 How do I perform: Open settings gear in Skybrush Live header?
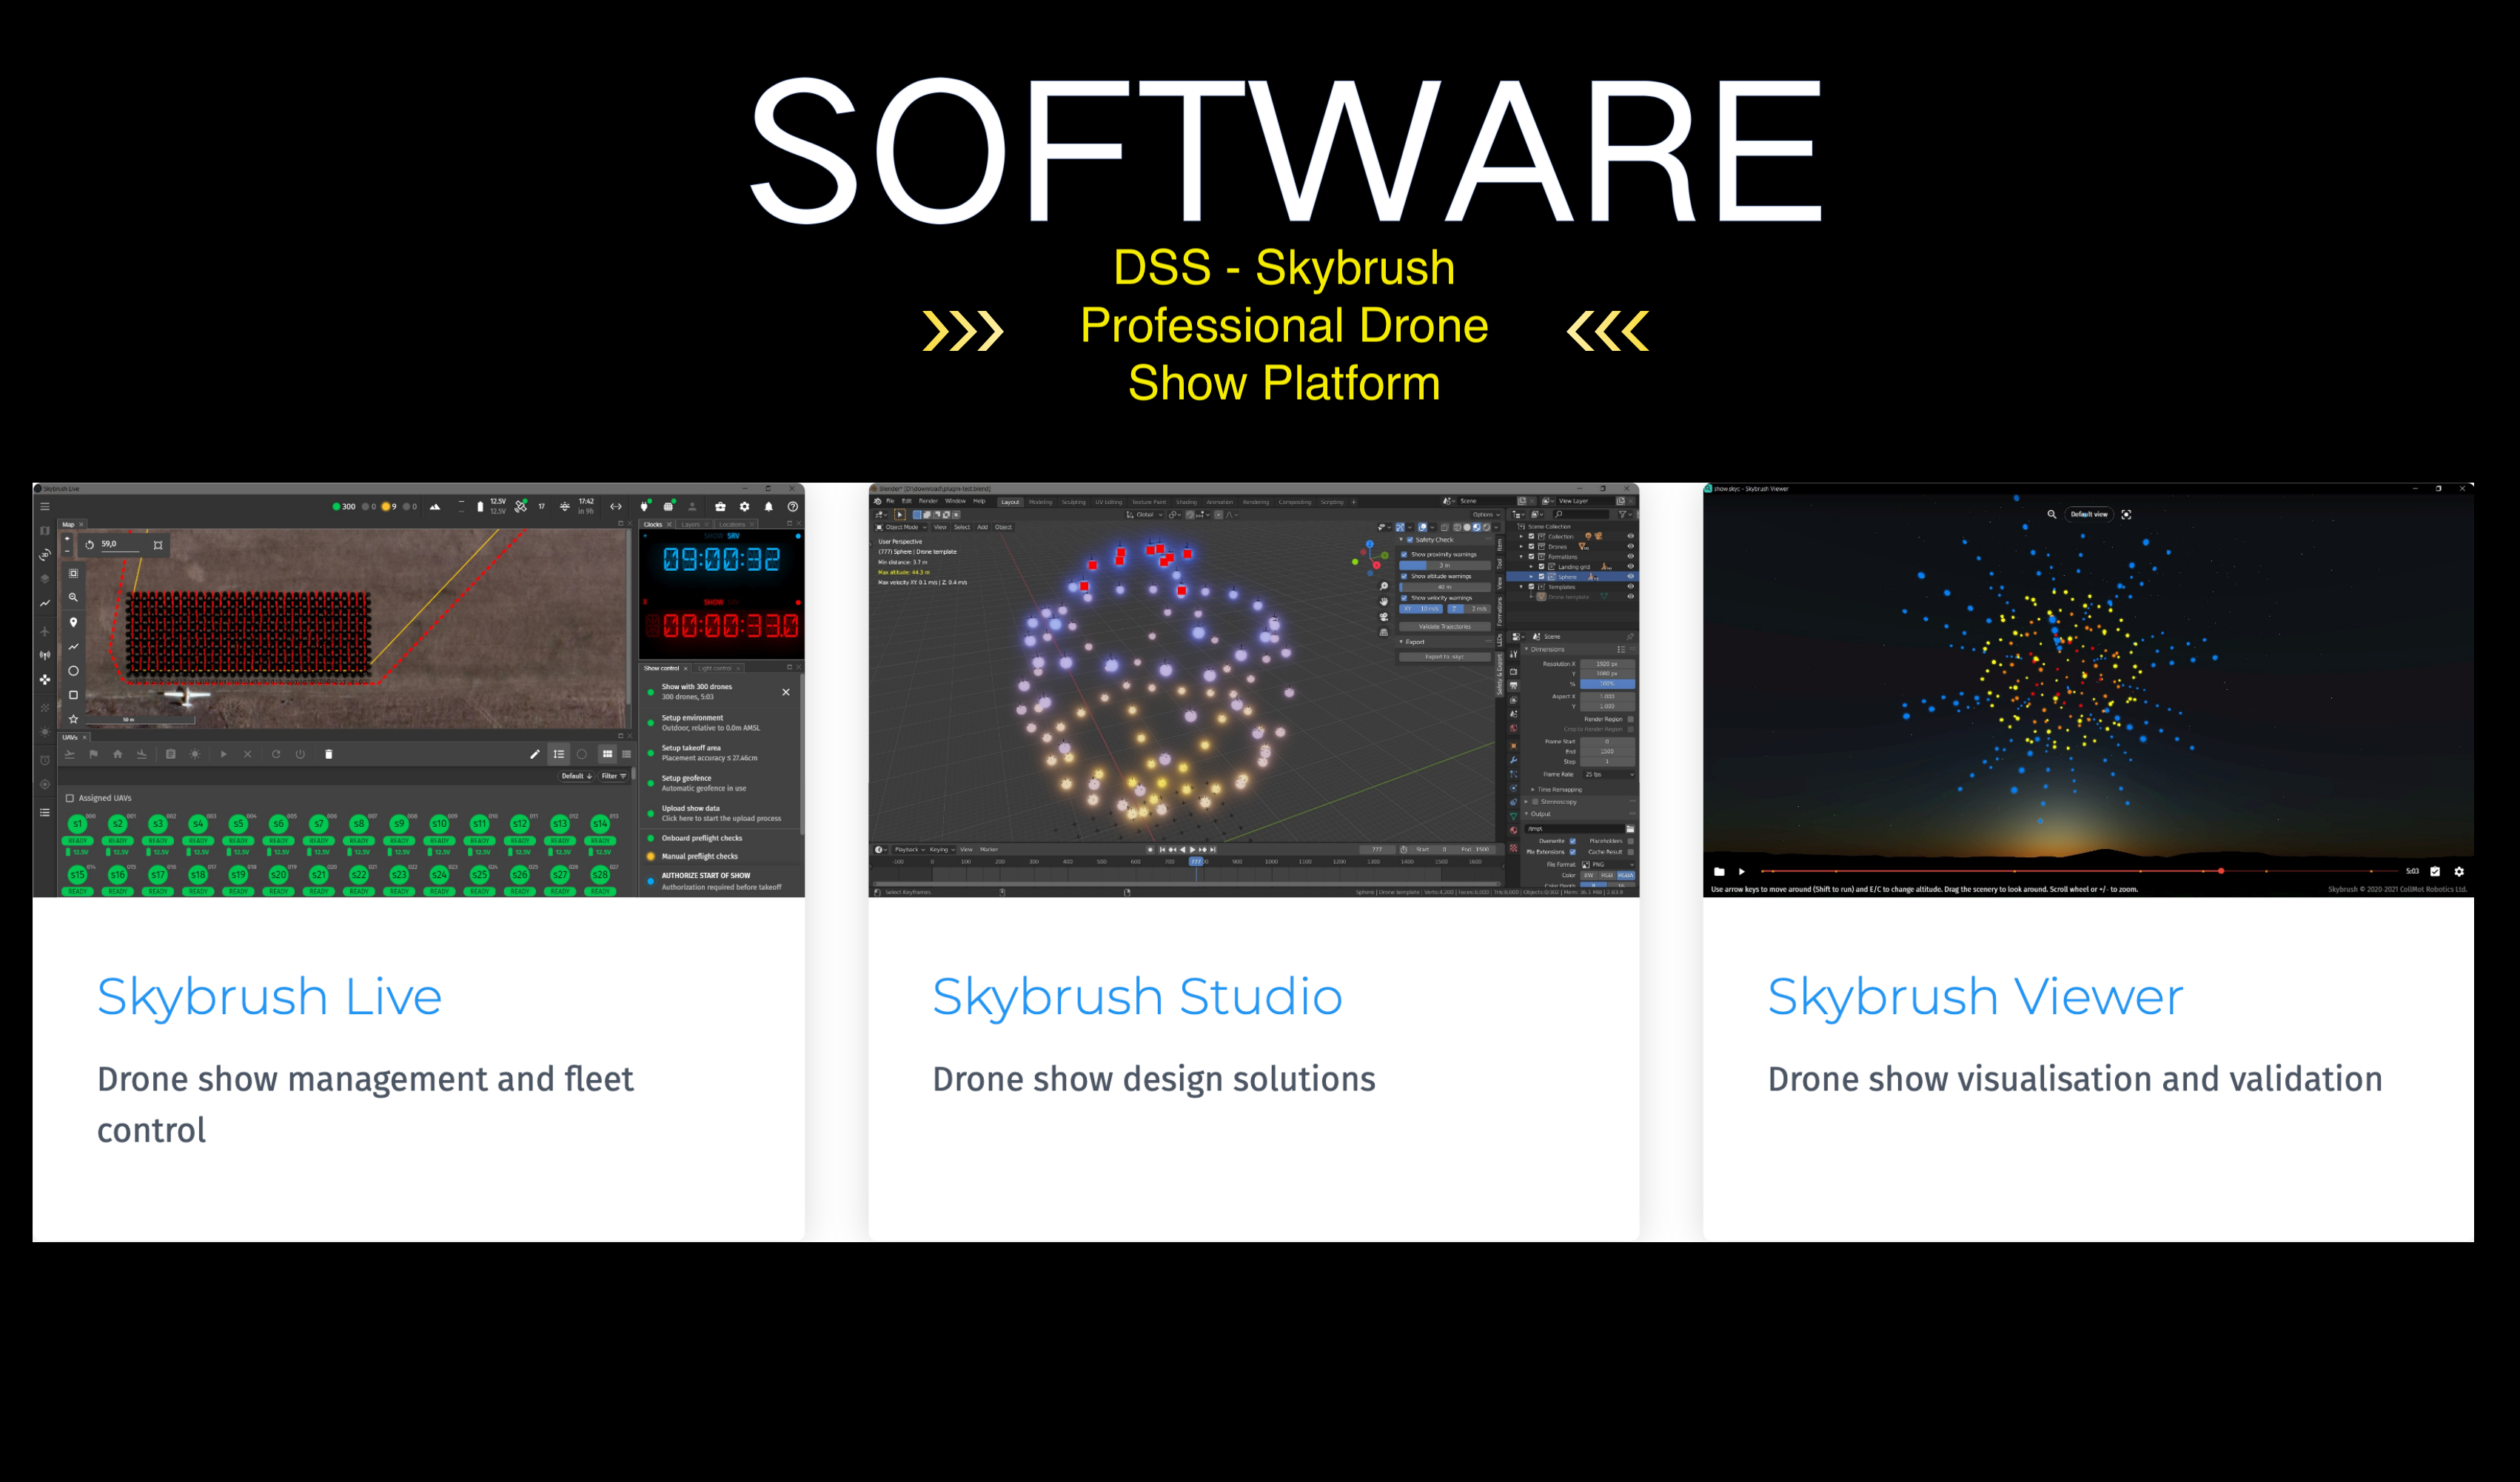[744, 507]
